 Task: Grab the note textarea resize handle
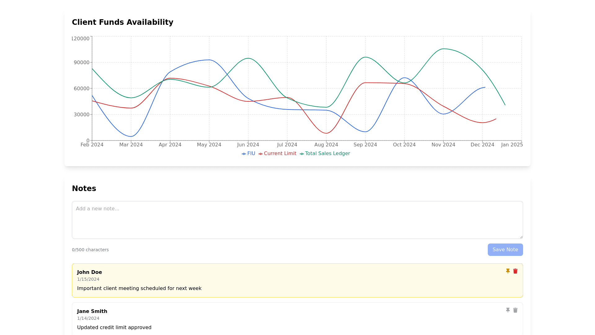(521, 237)
